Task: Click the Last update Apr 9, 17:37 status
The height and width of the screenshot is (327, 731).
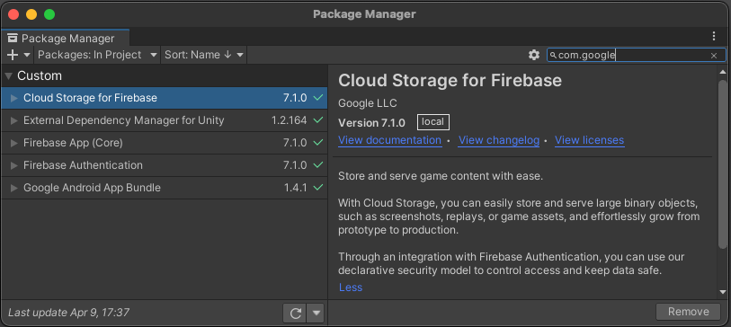Action: [68, 313]
